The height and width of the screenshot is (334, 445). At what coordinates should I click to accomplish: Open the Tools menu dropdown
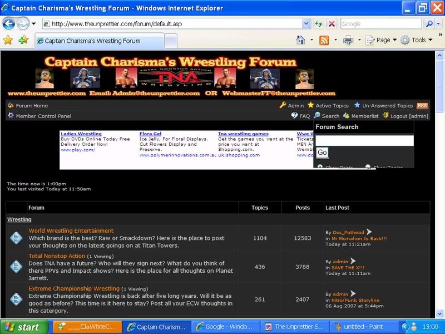418,40
